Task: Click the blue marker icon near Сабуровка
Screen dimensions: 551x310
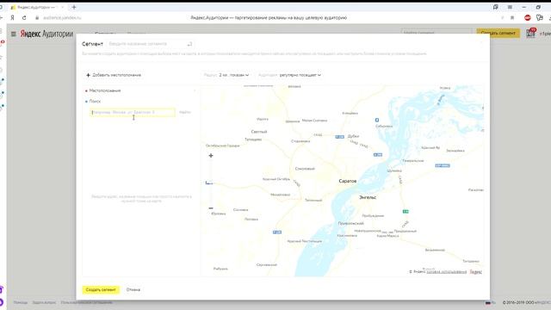Action: pyautogui.click(x=377, y=120)
